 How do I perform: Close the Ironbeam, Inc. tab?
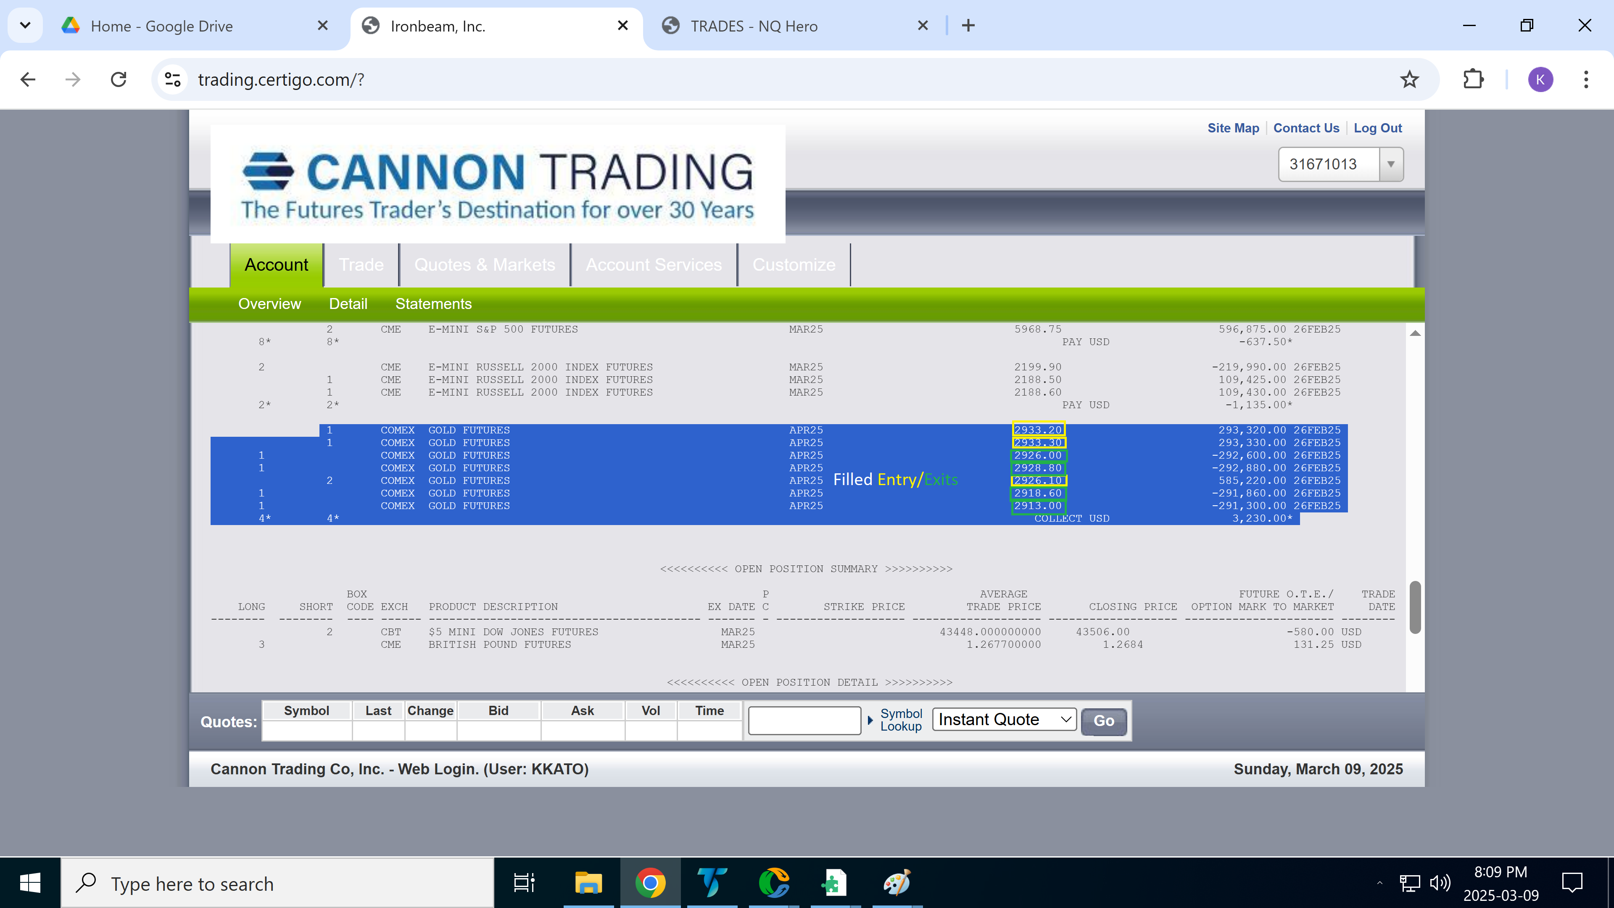623,26
